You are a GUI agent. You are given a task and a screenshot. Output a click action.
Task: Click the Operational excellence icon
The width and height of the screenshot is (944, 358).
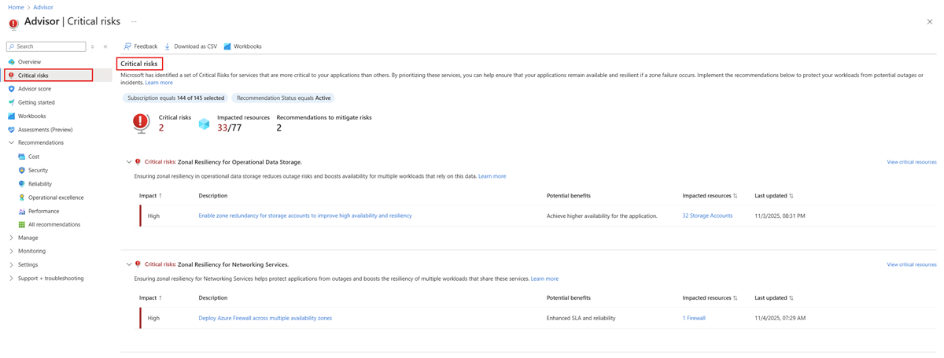pos(21,197)
